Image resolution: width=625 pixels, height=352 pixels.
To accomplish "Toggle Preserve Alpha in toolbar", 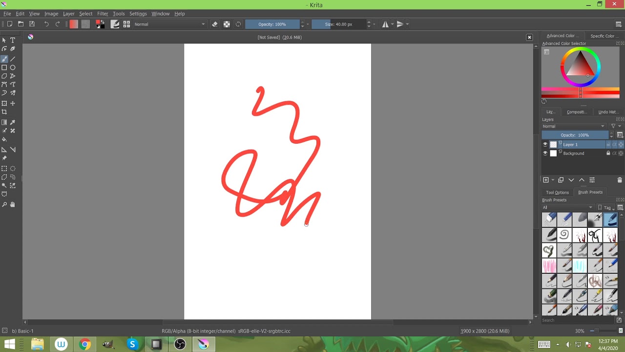I will (x=227, y=24).
